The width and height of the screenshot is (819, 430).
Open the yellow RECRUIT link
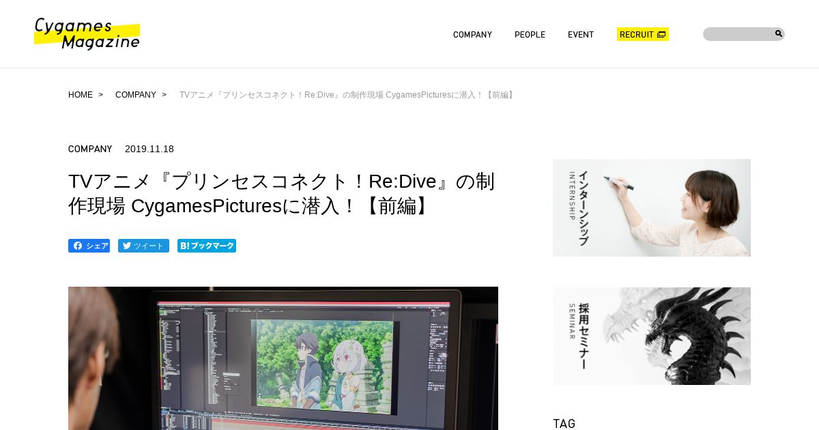tap(643, 34)
